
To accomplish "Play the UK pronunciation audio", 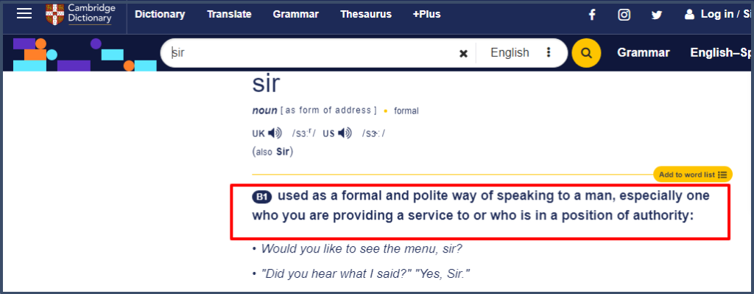I will pyautogui.click(x=275, y=133).
